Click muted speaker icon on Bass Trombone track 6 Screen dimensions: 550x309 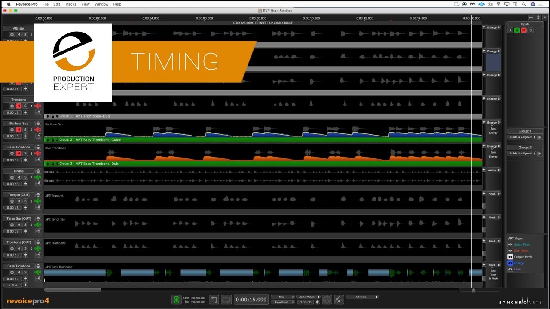pos(38,153)
